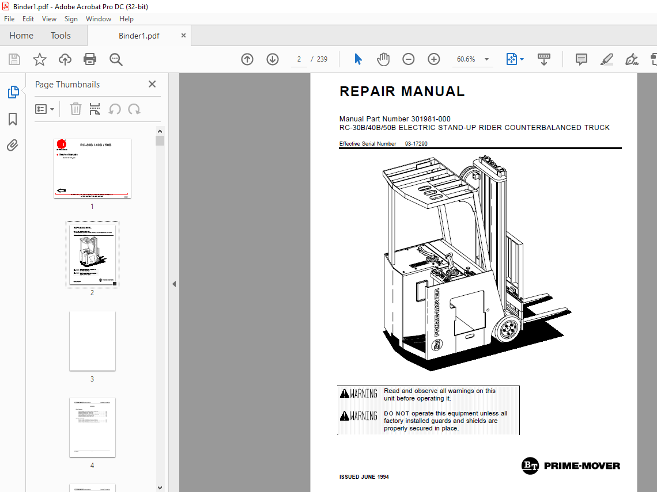Image resolution: width=657 pixels, height=492 pixels.
Task: Open the Window menu
Action: 99,19
